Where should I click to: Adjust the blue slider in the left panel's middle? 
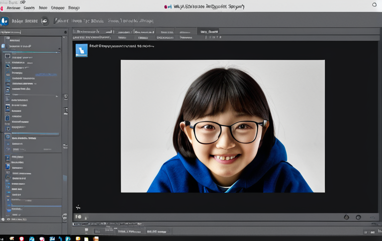coord(35,134)
